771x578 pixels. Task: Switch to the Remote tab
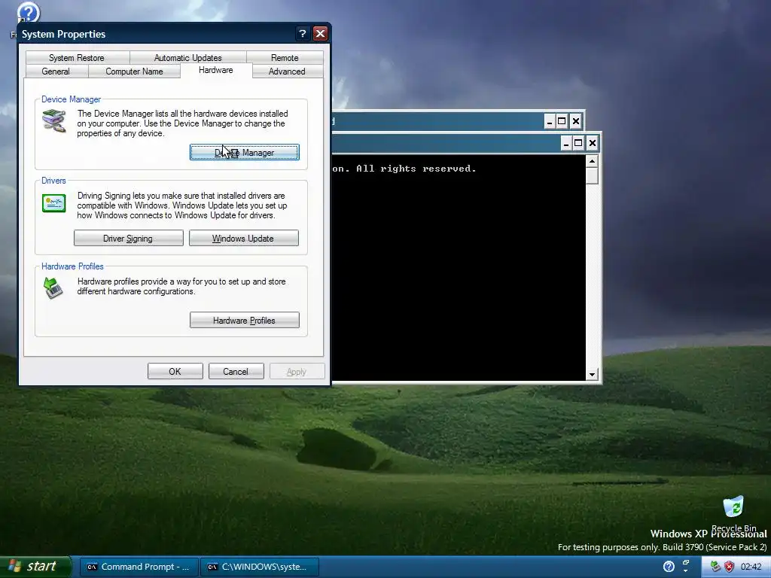285,57
